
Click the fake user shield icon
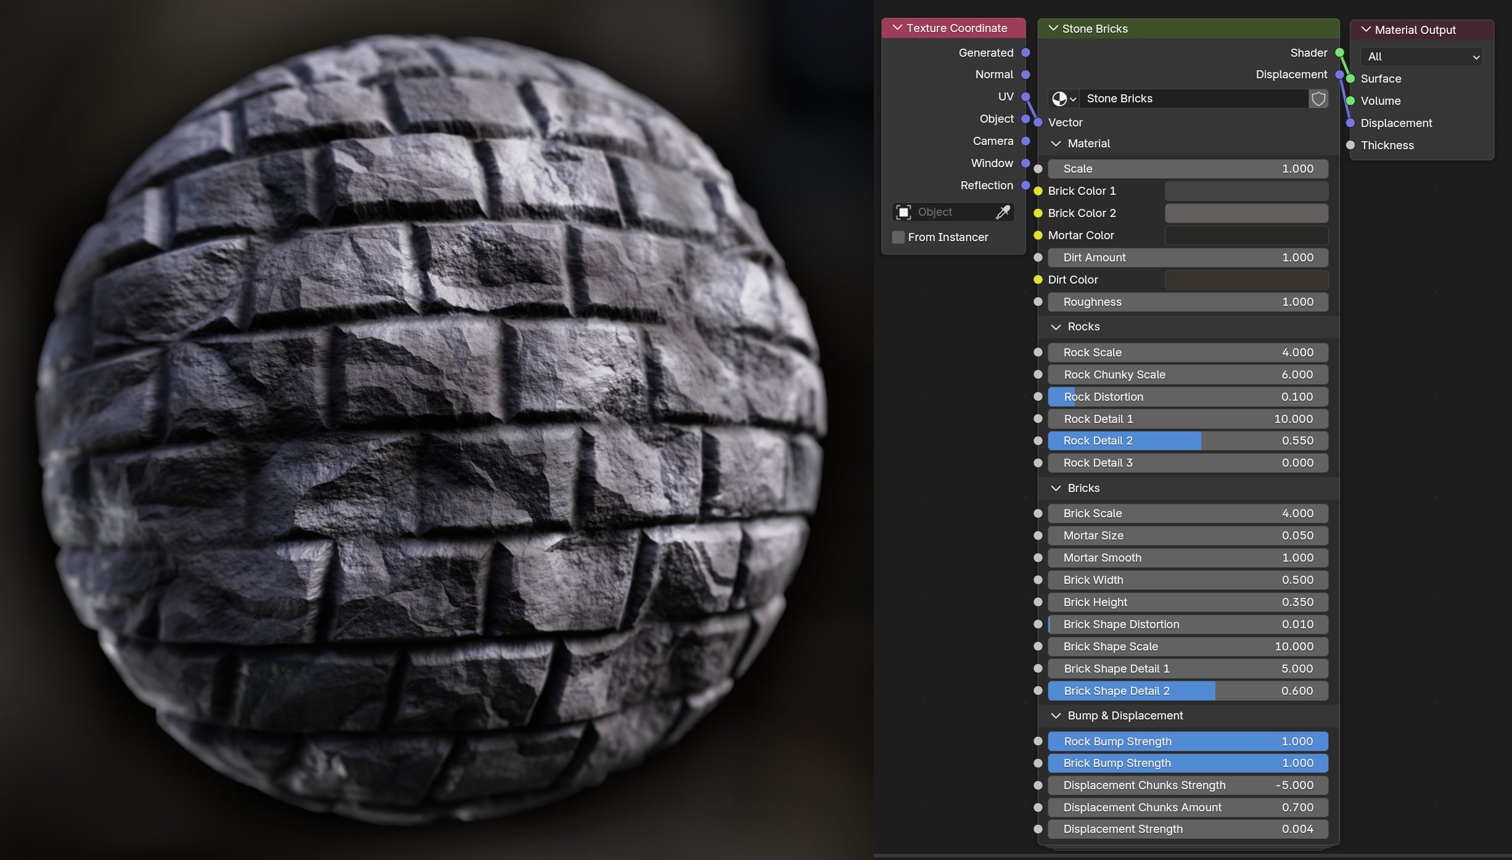(1318, 99)
